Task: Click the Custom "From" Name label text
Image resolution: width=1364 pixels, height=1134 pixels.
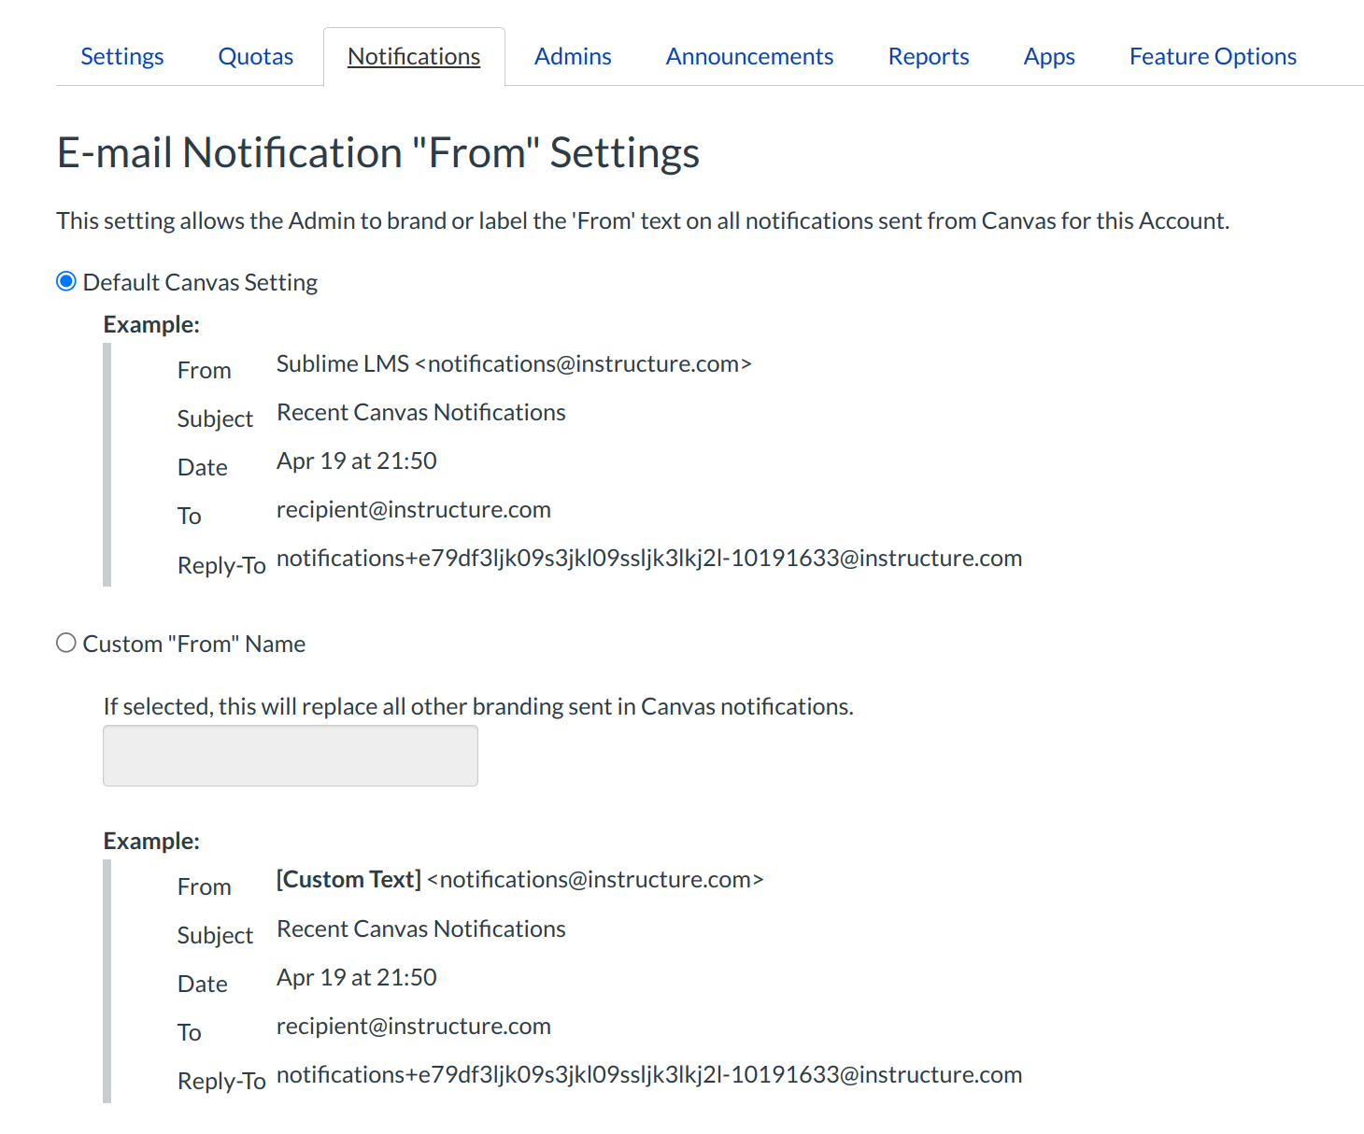Action: [x=193, y=644]
